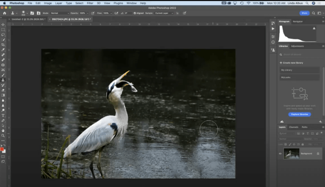Toggle pressure for size button

185,13
